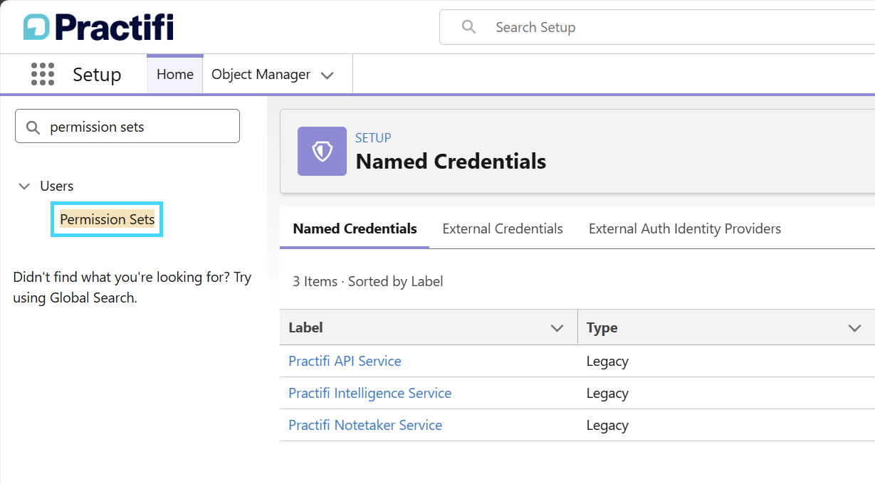
Task: Click the Named Credentials shield icon
Action: (322, 151)
